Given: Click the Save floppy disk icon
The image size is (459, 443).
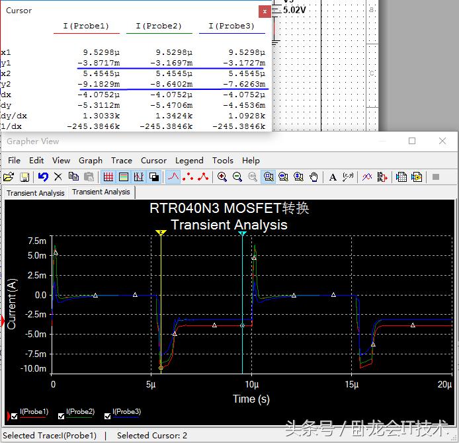Looking at the screenshot, I should [x=24, y=177].
